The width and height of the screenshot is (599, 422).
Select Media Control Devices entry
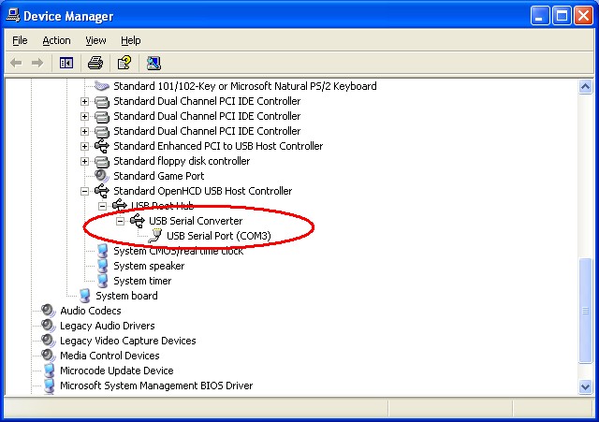click(x=110, y=356)
